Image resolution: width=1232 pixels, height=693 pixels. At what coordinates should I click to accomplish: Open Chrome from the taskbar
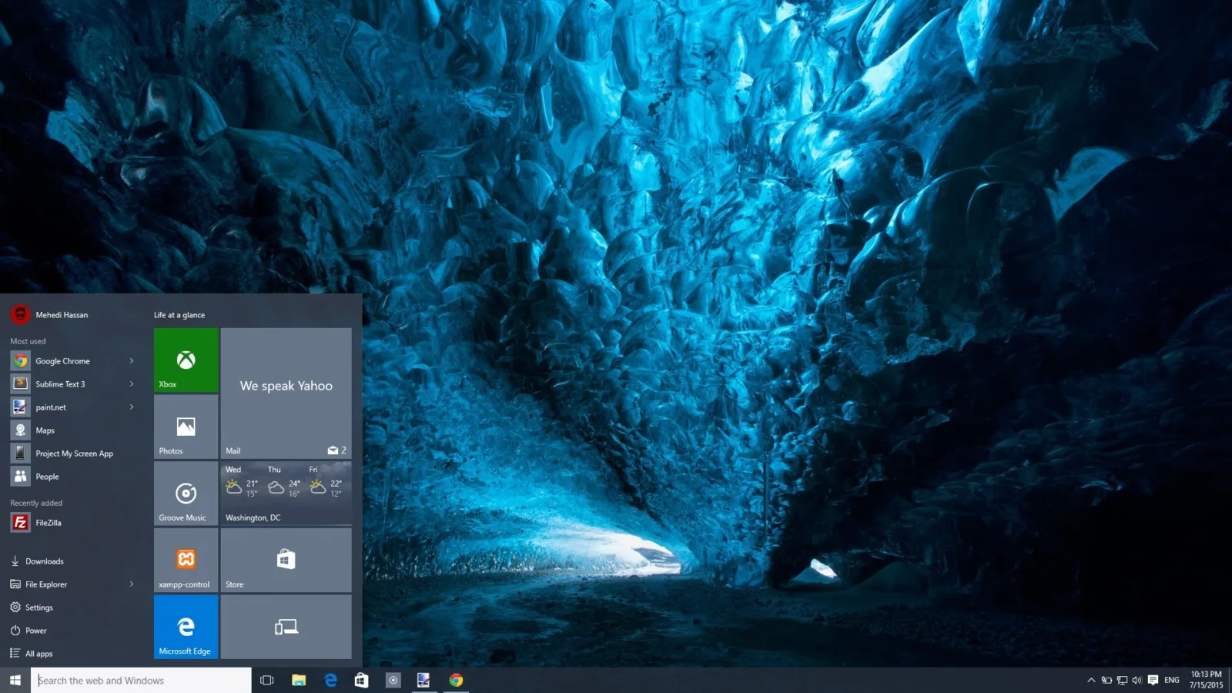[456, 680]
